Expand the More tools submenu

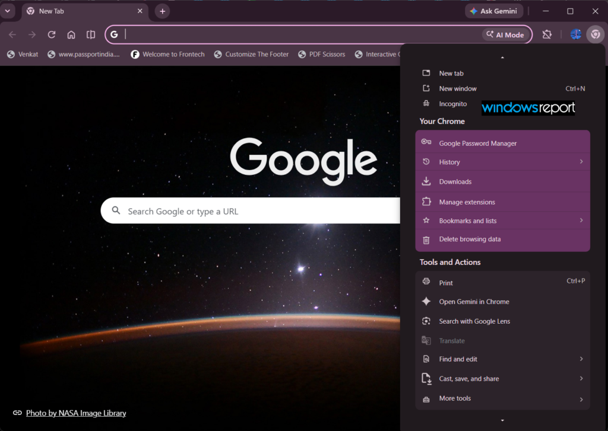click(502, 398)
